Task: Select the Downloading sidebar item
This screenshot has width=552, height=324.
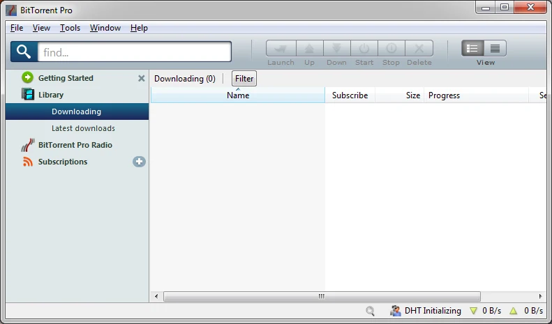Action: pyautogui.click(x=77, y=111)
